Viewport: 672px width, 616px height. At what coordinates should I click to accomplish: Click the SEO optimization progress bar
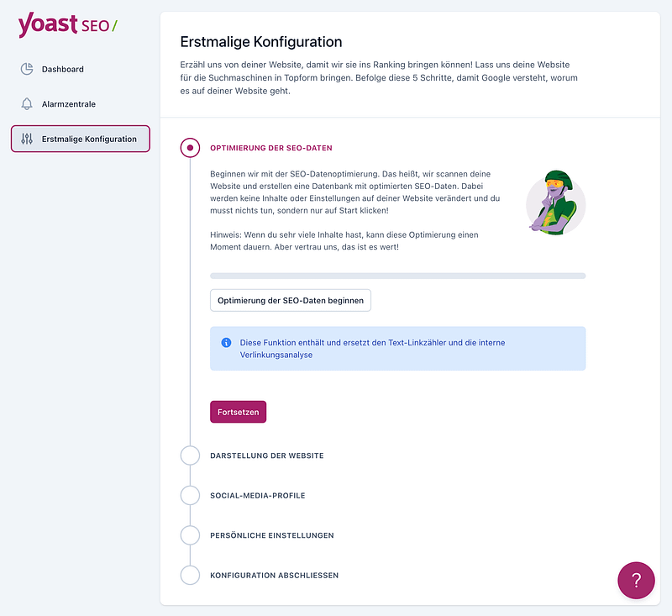coord(397,276)
